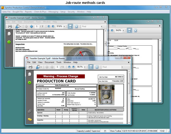Image resolution: width=171 pixels, height=134 pixels.
Task: Close document with X in Traveller Example 4 menu bar
Action: coord(105,22)
